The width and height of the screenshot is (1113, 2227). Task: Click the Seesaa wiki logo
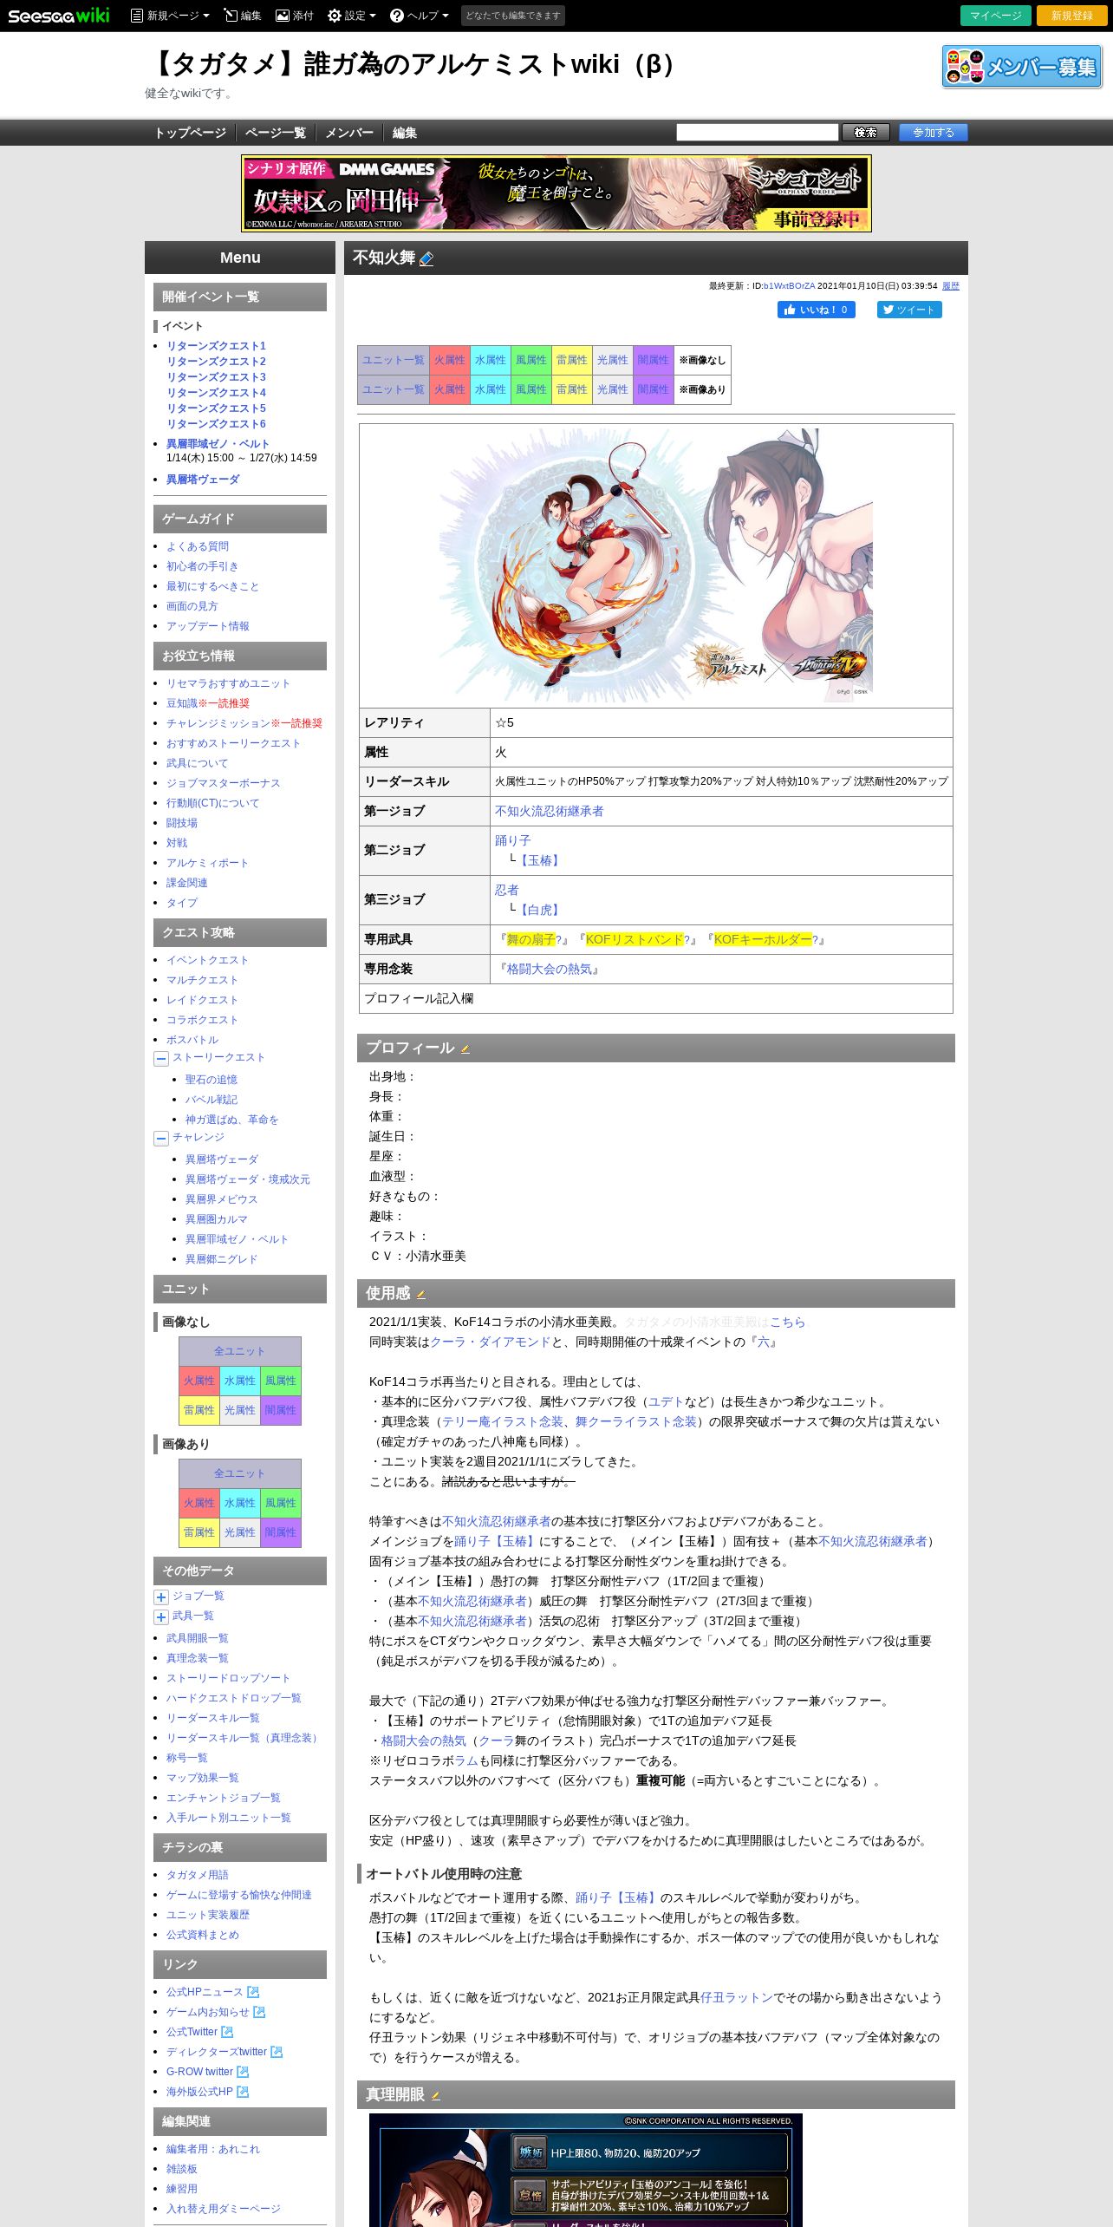click(59, 16)
